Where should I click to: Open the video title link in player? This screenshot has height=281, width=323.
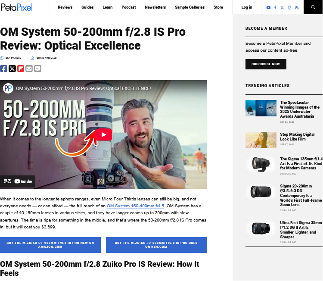click(x=84, y=88)
